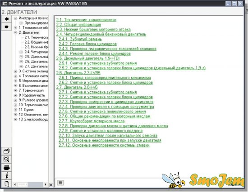This screenshot has height=192, width=248.
Task: Select '12. Отопление, вен' in tree
Action: (33, 115)
